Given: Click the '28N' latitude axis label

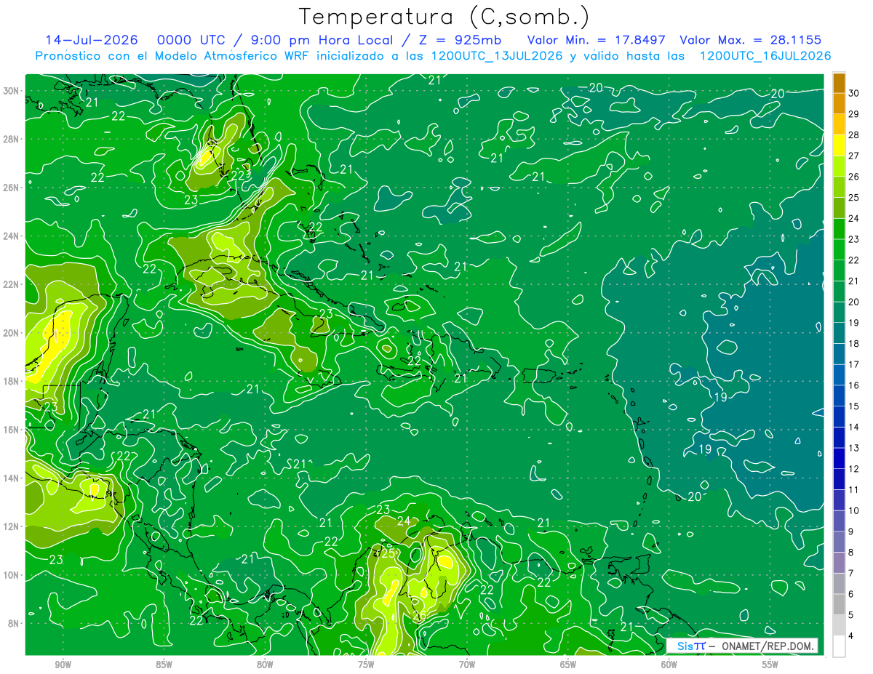Looking at the screenshot, I should 12,139.
